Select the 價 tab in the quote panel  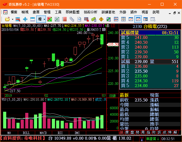pyautogui.click(x=127, y=132)
